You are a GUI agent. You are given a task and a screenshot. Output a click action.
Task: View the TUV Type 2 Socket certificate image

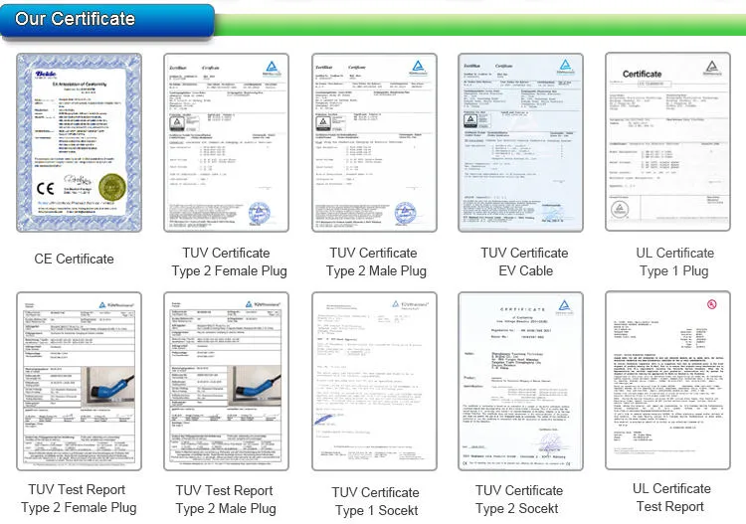[520, 382]
